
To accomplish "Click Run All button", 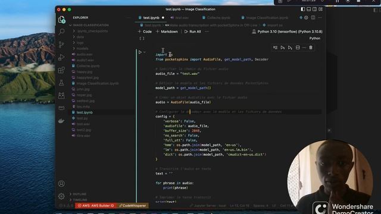I will [x=193, y=32].
